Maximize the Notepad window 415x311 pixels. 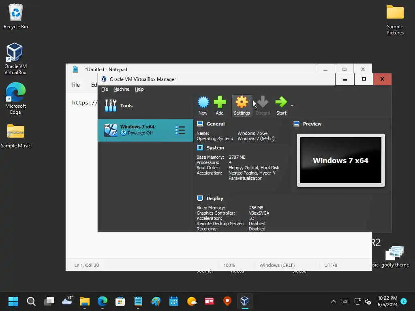(x=344, y=69)
